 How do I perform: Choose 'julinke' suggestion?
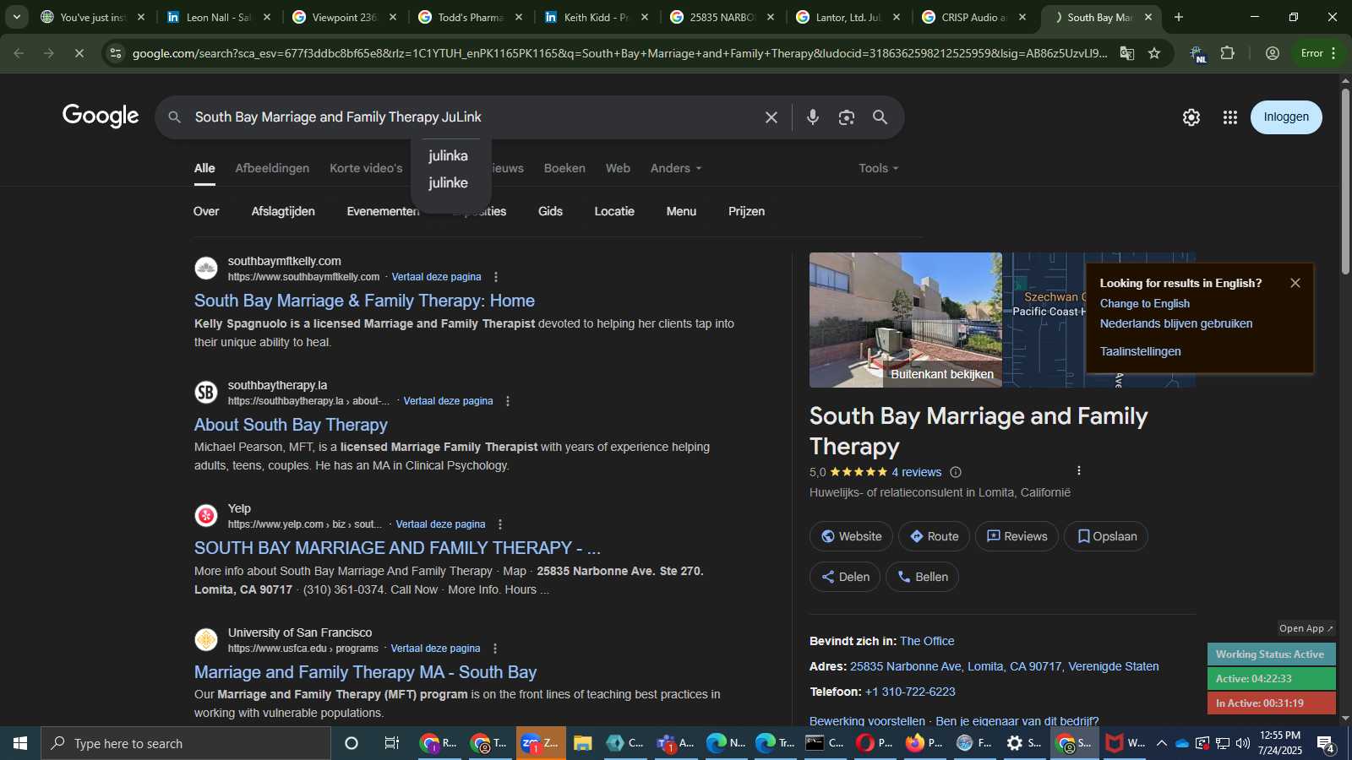tap(448, 183)
